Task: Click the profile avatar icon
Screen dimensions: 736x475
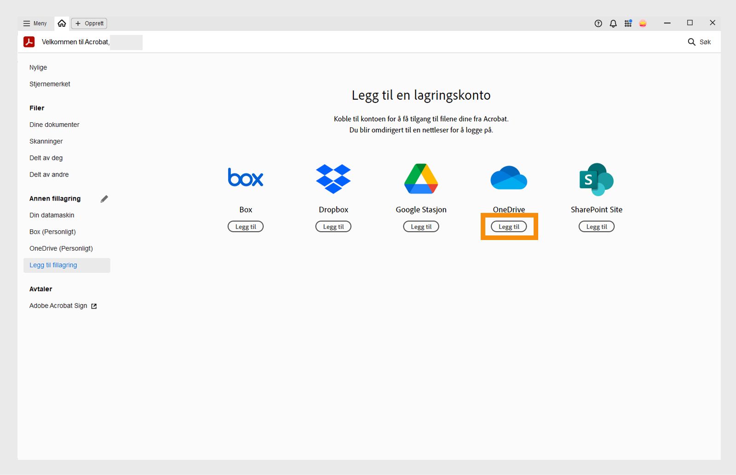Action: click(x=643, y=23)
